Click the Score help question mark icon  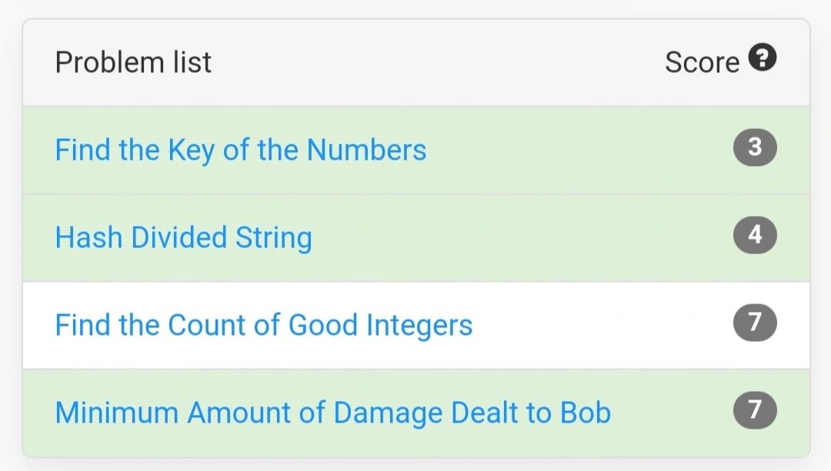coord(762,57)
